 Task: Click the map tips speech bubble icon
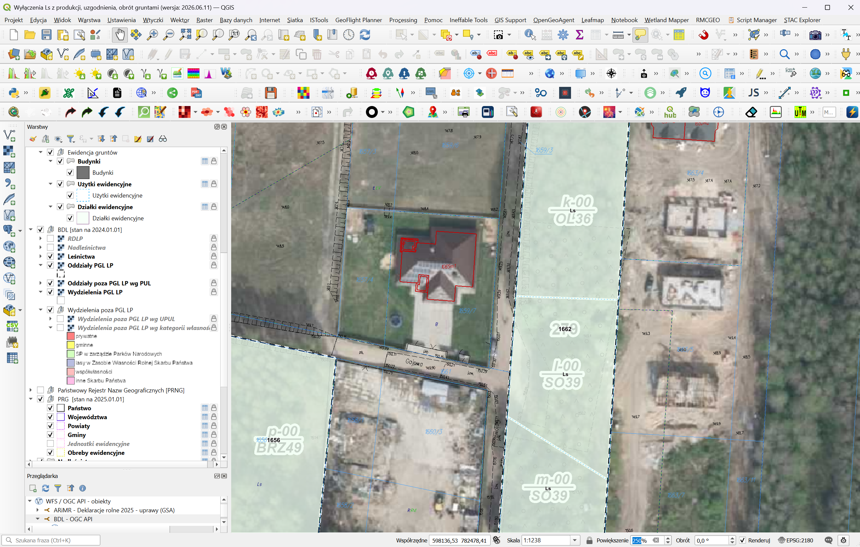[x=640, y=35]
